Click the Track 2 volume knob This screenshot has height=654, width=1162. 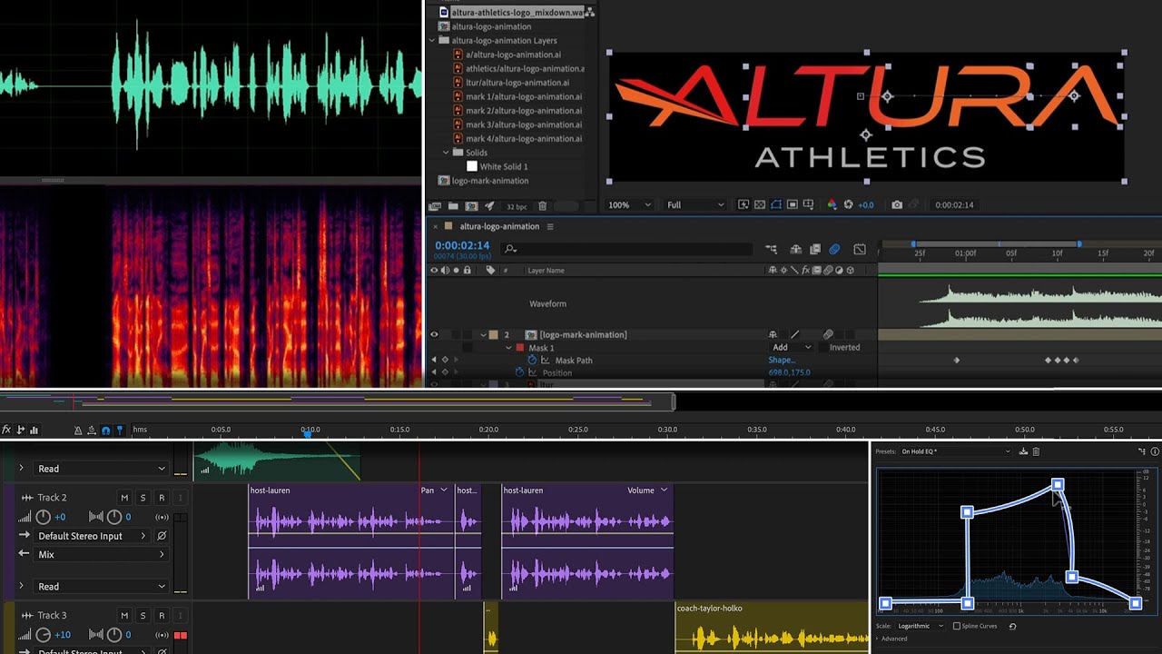(43, 517)
